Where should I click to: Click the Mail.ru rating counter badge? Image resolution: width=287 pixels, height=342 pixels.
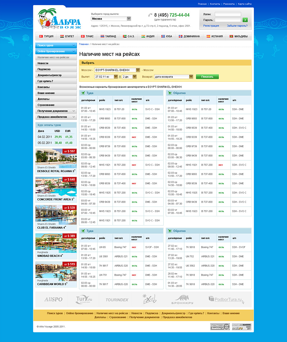(x=241, y=327)
